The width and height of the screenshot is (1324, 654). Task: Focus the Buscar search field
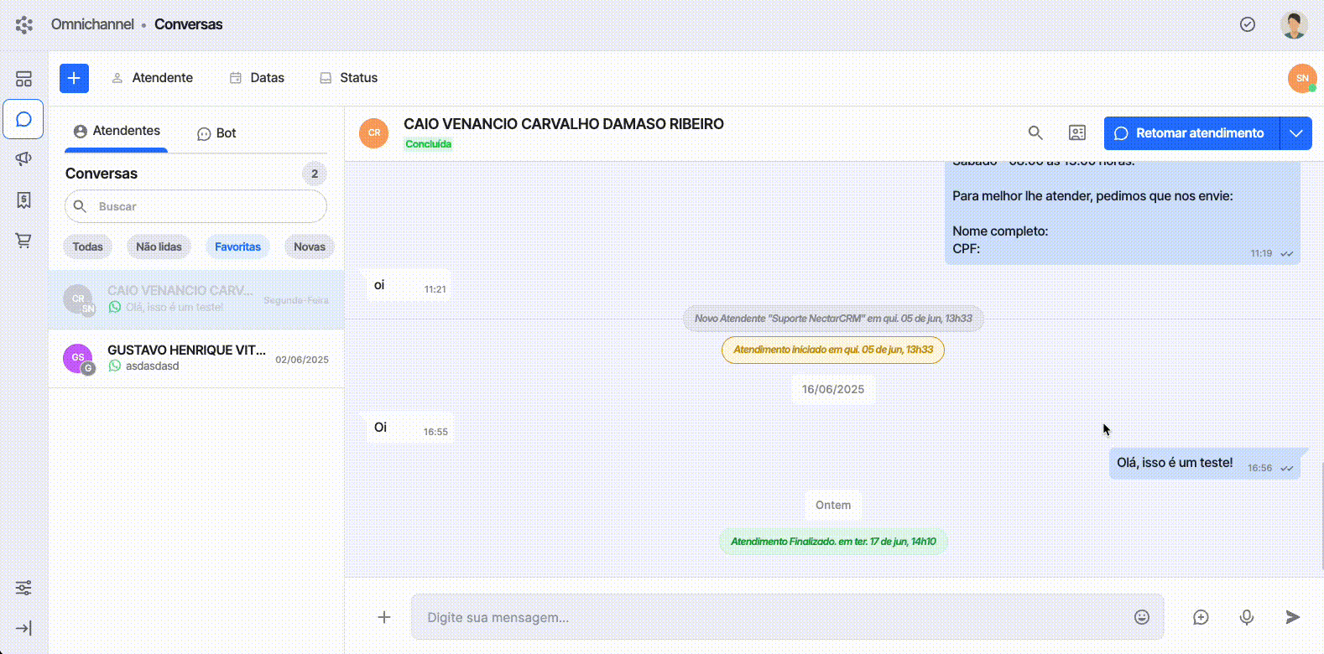195,206
